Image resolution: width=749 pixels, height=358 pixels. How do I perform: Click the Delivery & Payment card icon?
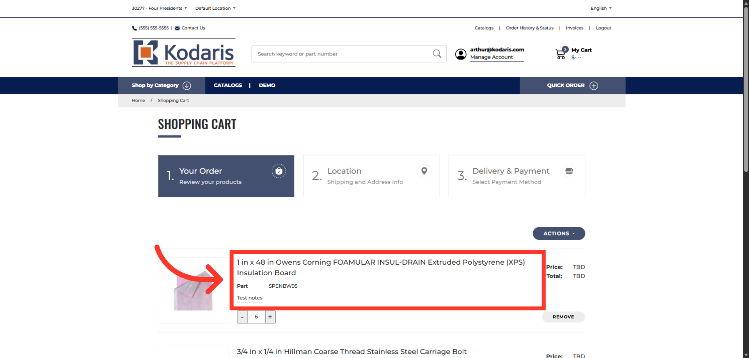click(x=569, y=171)
